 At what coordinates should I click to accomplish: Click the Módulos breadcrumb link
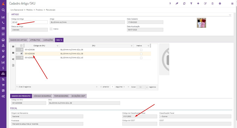pos(29,10)
